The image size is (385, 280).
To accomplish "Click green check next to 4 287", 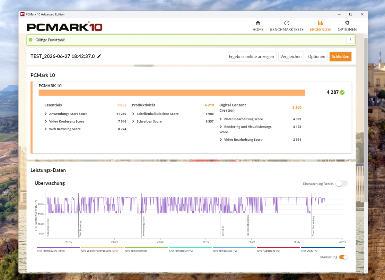I will coord(342,92).
